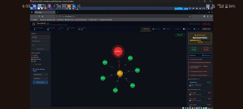Screen dimensions: 243x109
Task: Click the Phone Number filter field
Action: pyautogui.click(x=40, y=41)
